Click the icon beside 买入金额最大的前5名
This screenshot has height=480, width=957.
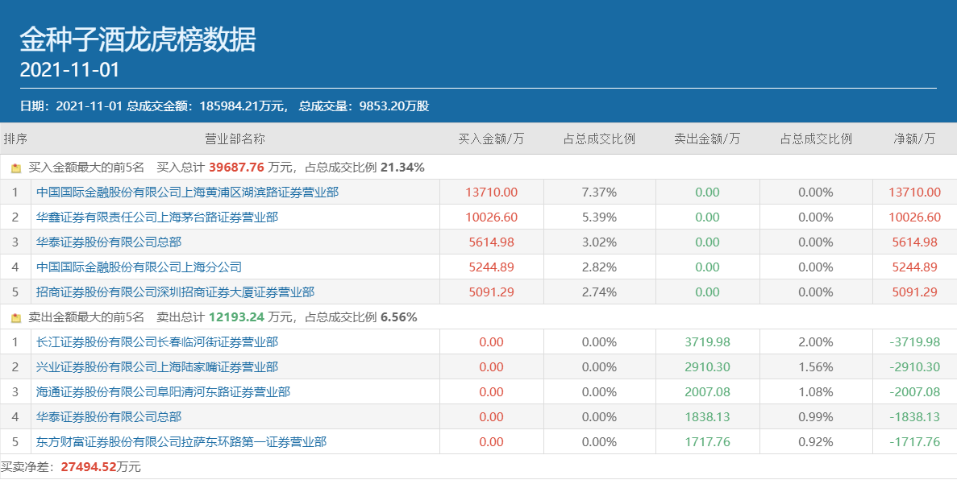click(16, 168)
